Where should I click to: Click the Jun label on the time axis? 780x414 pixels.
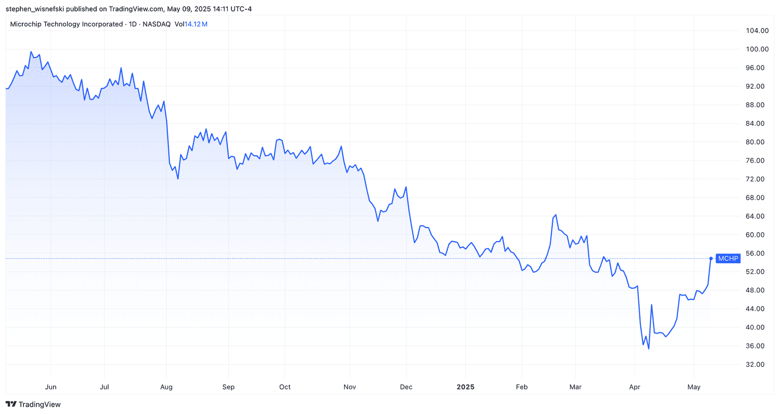50,387
